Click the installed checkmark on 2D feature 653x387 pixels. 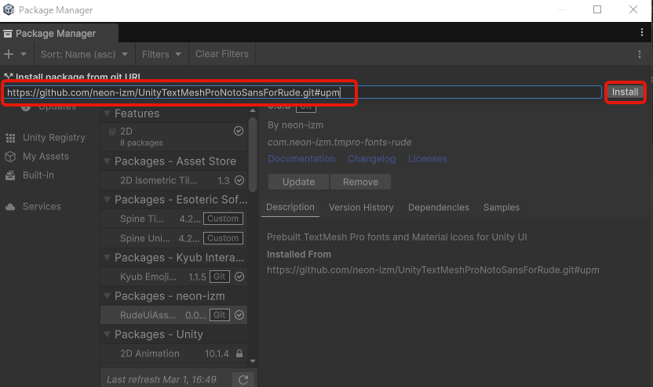click(x=239, y=131)
